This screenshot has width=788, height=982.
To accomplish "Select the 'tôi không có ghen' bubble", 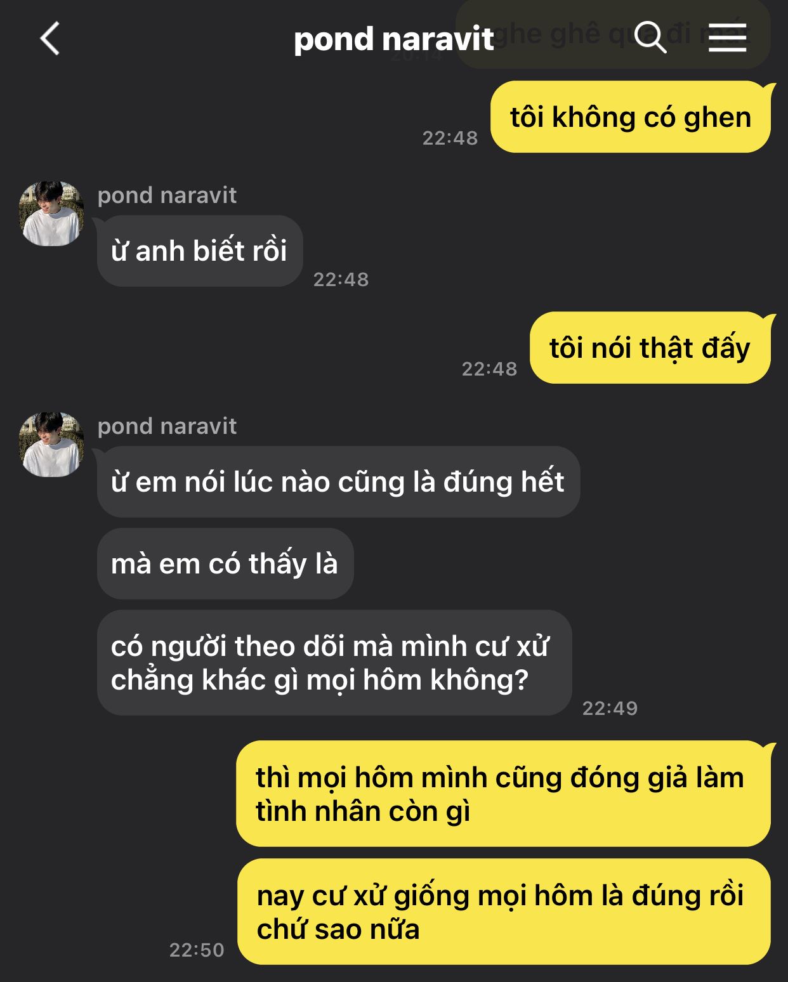I will point(631,117).
